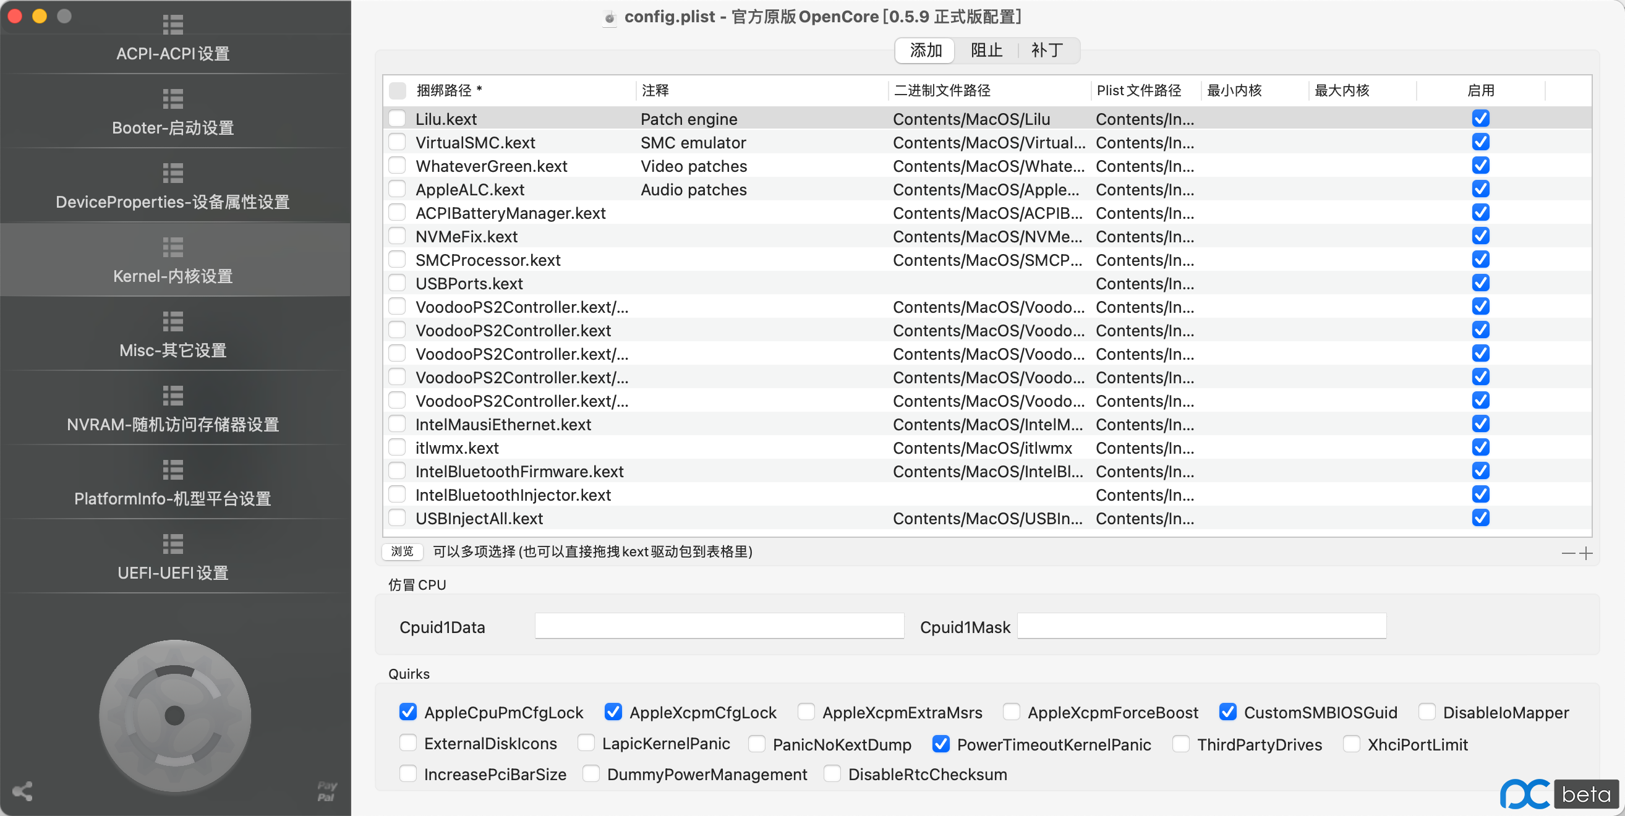This screenshot has height=816, width=1625.
Task: Click the 启用 column header
Action: tap(1480, 90)
